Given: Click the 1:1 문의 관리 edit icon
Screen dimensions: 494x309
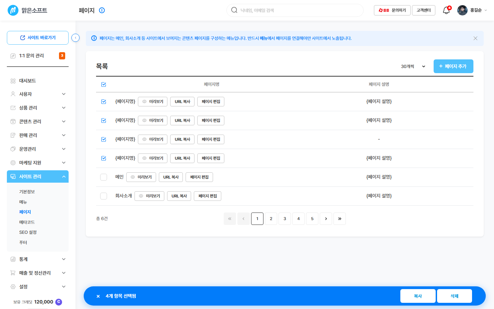Looking at the screenshot, I should tap(13, 56).
